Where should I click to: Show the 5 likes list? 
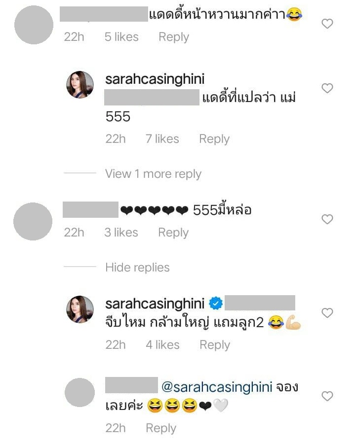tap(121, 37)
